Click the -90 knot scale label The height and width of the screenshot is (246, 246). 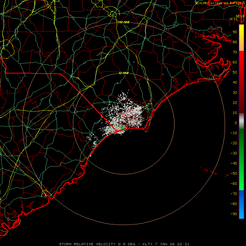coord(234,214)
